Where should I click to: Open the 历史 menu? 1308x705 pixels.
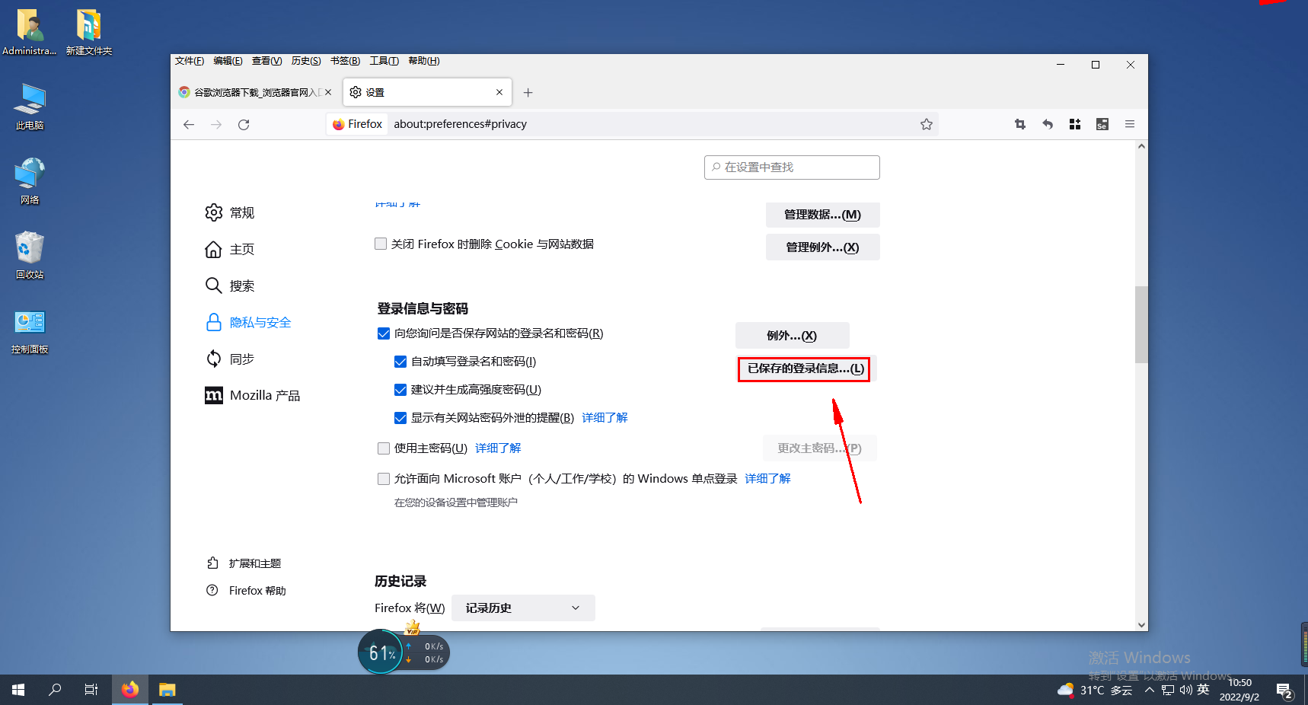(306, 61)
